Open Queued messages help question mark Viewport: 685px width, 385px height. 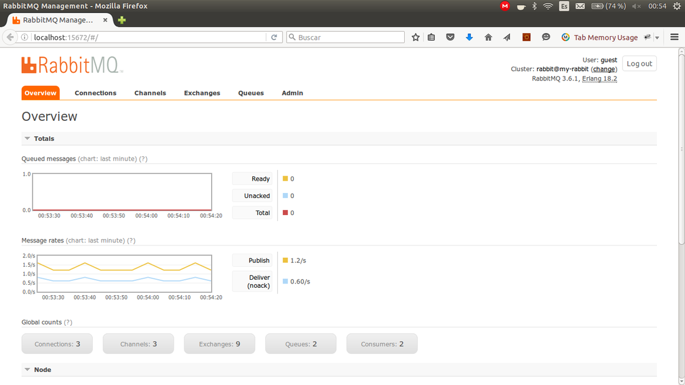pos(143,159)
